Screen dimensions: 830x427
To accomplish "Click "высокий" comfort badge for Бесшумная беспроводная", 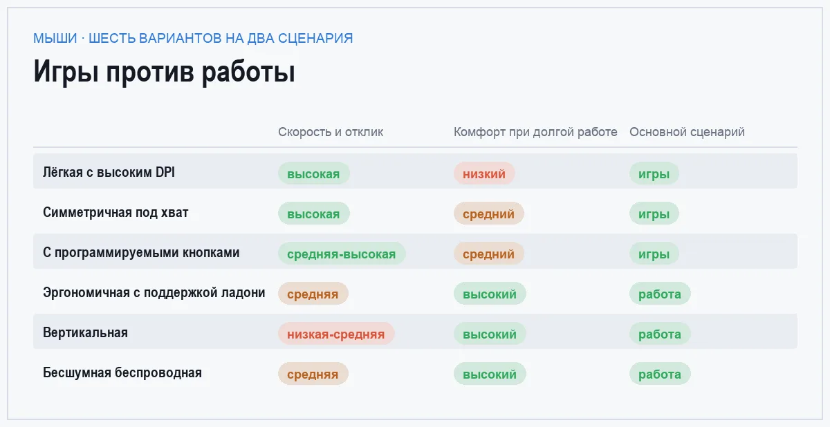I will pyautogui.click(x=490, y=374).
